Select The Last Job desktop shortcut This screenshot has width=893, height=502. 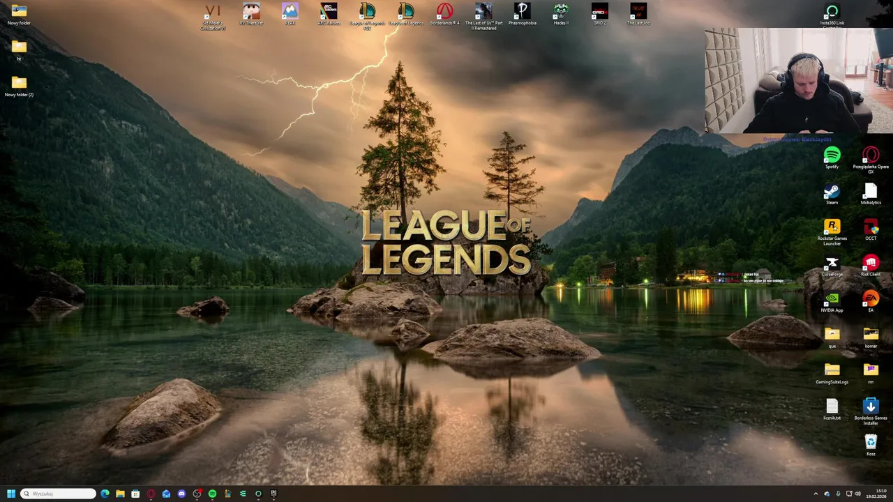(x=638, y=15)
